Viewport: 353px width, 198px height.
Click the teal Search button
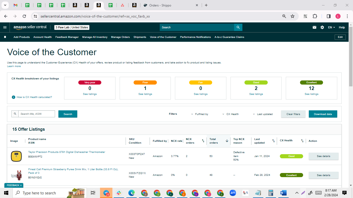(68, 114)
